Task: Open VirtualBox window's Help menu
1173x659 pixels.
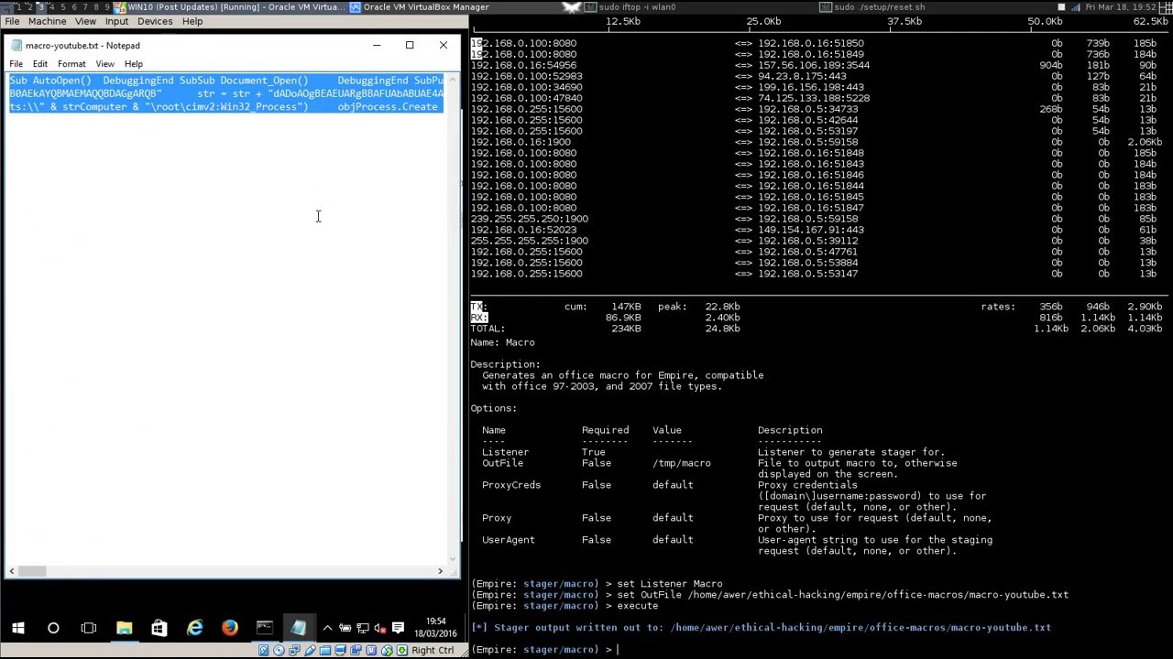Action: 192,21
